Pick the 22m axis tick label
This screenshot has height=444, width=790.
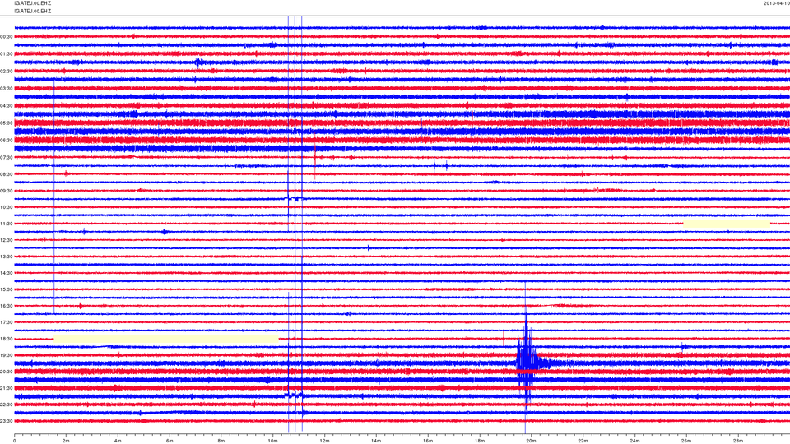pyautogui.click(x=583, y=441)
